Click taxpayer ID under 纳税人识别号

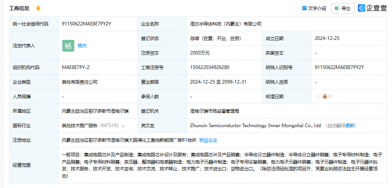[x=339, y=67]
